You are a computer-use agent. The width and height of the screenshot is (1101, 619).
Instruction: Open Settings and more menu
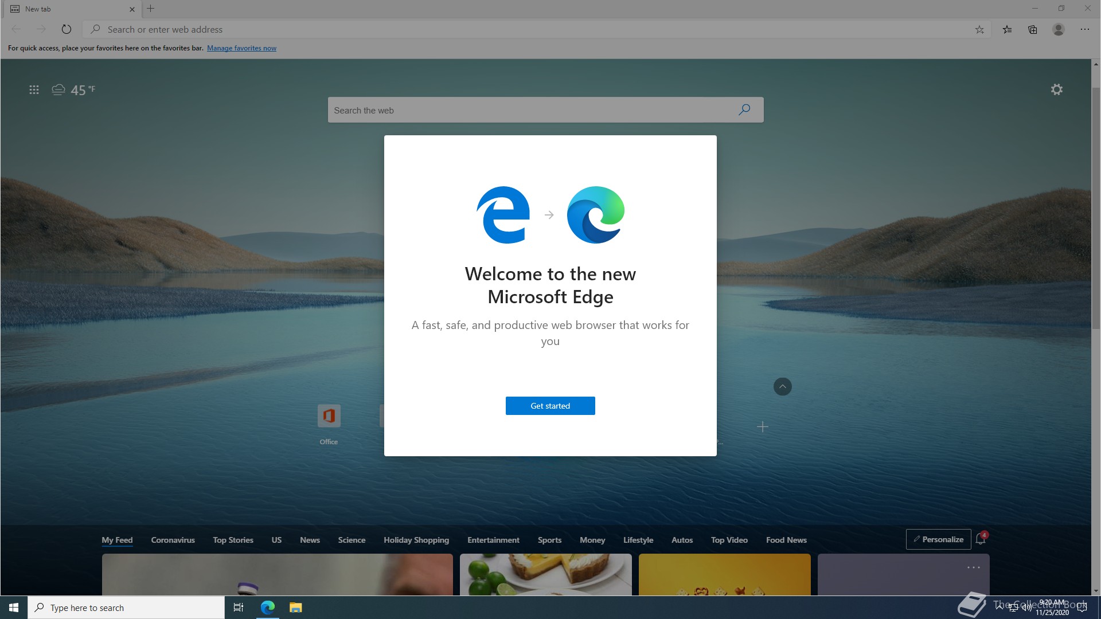click(1085, 29)
